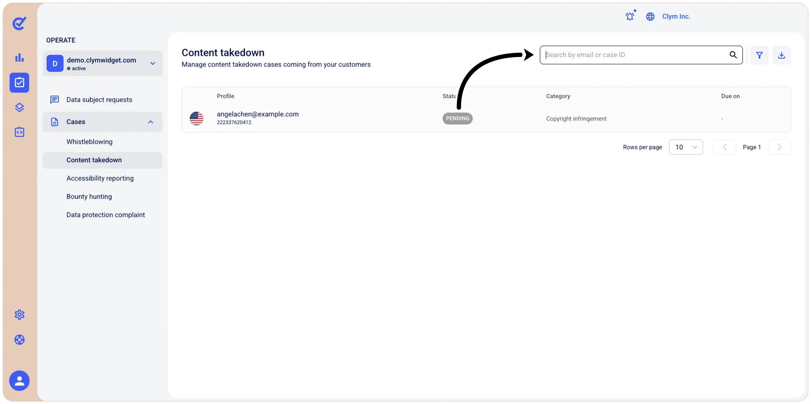Open the Whistleblowing cases page
Viewport: 811px width, 404px height.
point(89,142)
